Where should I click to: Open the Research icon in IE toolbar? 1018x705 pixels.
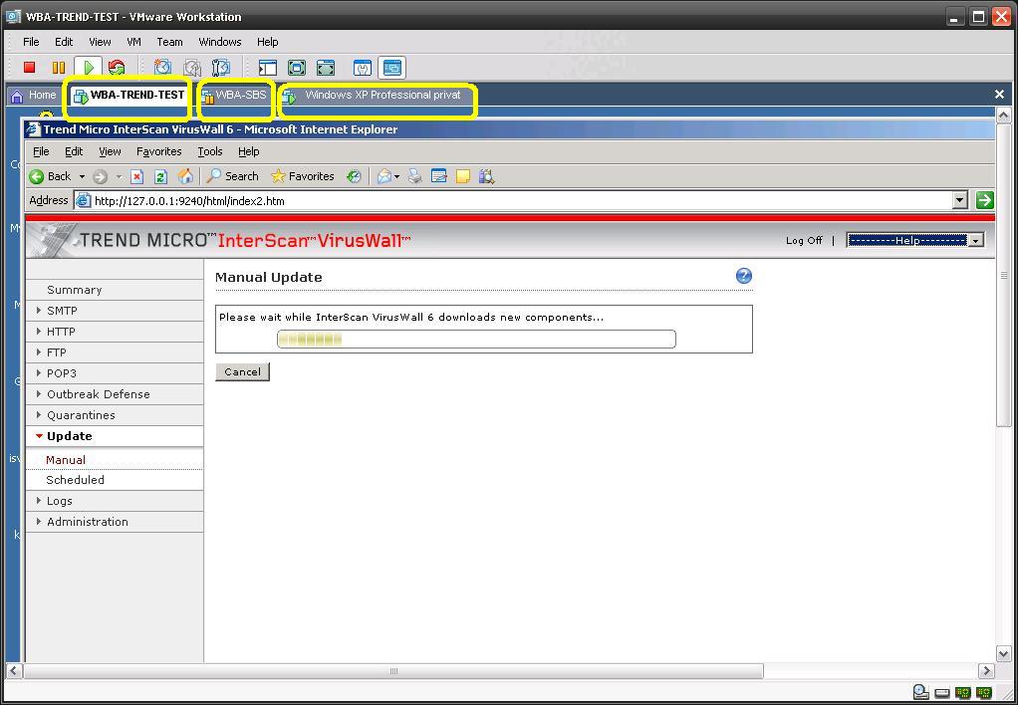click(x=487, y=176)
